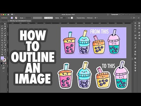
Task: Set paint mode to None
Action: tap(5, 63)
